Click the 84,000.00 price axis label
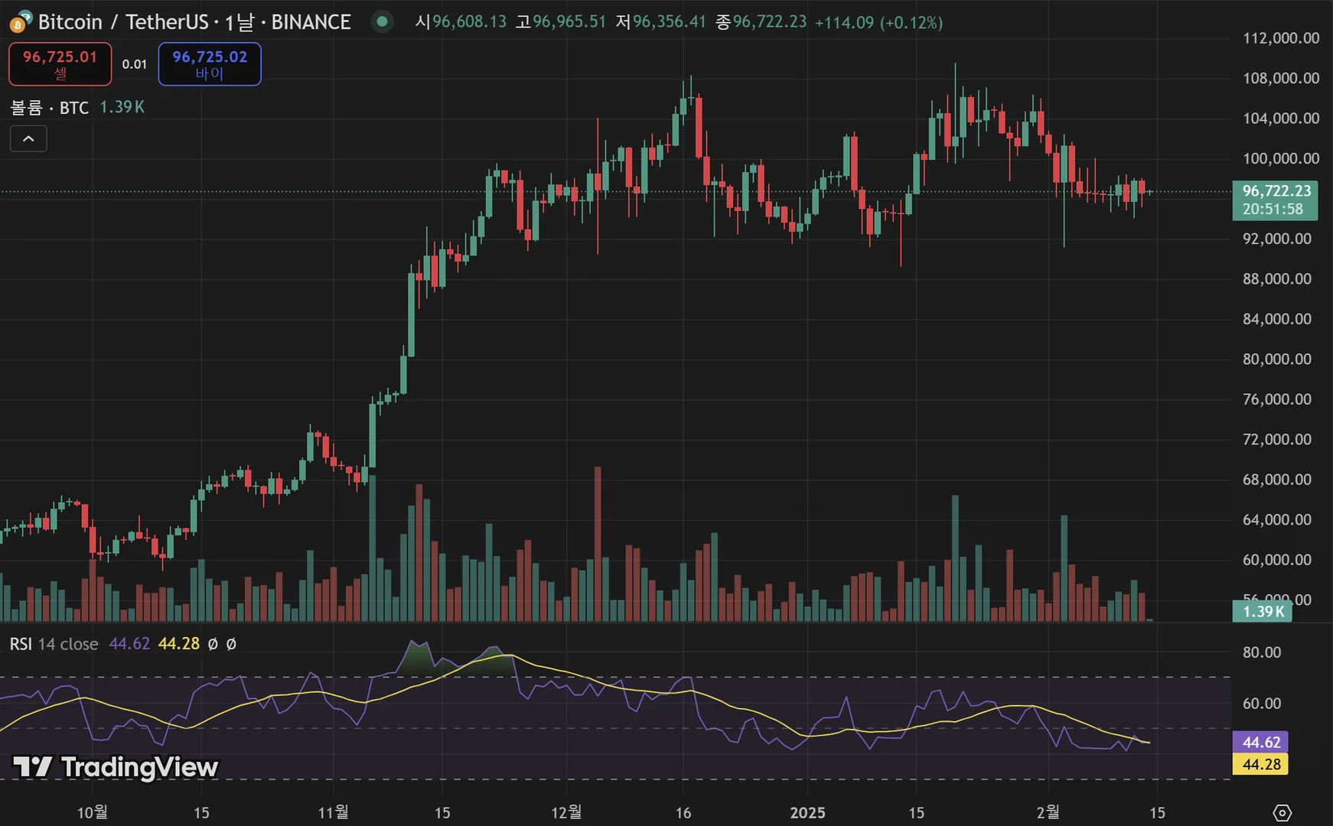 1277,319
